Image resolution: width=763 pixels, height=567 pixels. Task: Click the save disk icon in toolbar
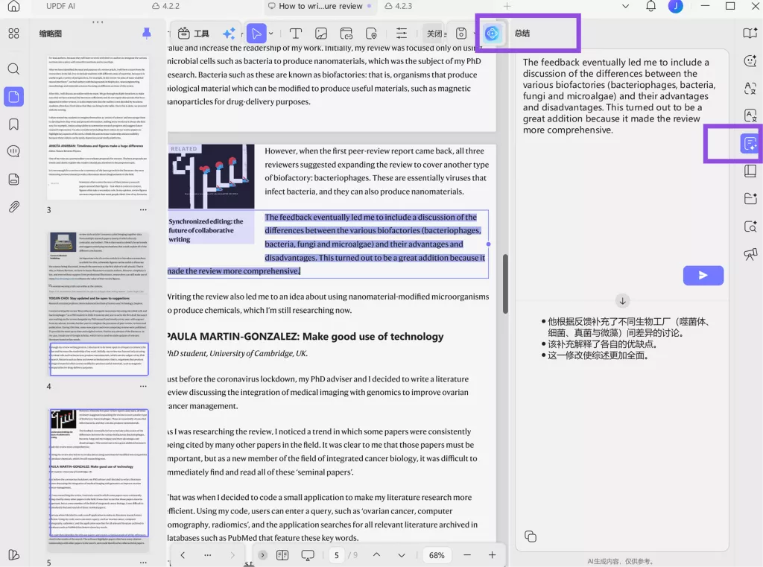coord(461,33)
